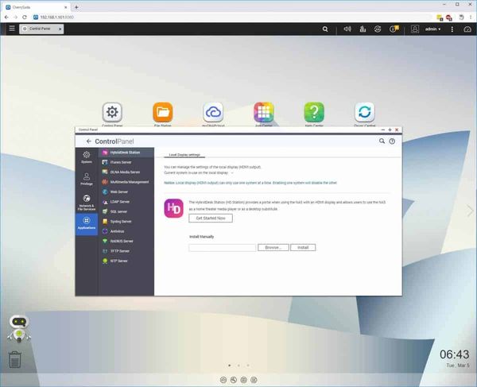
Task: Open iTunes Server settings
Action: click(x=126, y=162)
